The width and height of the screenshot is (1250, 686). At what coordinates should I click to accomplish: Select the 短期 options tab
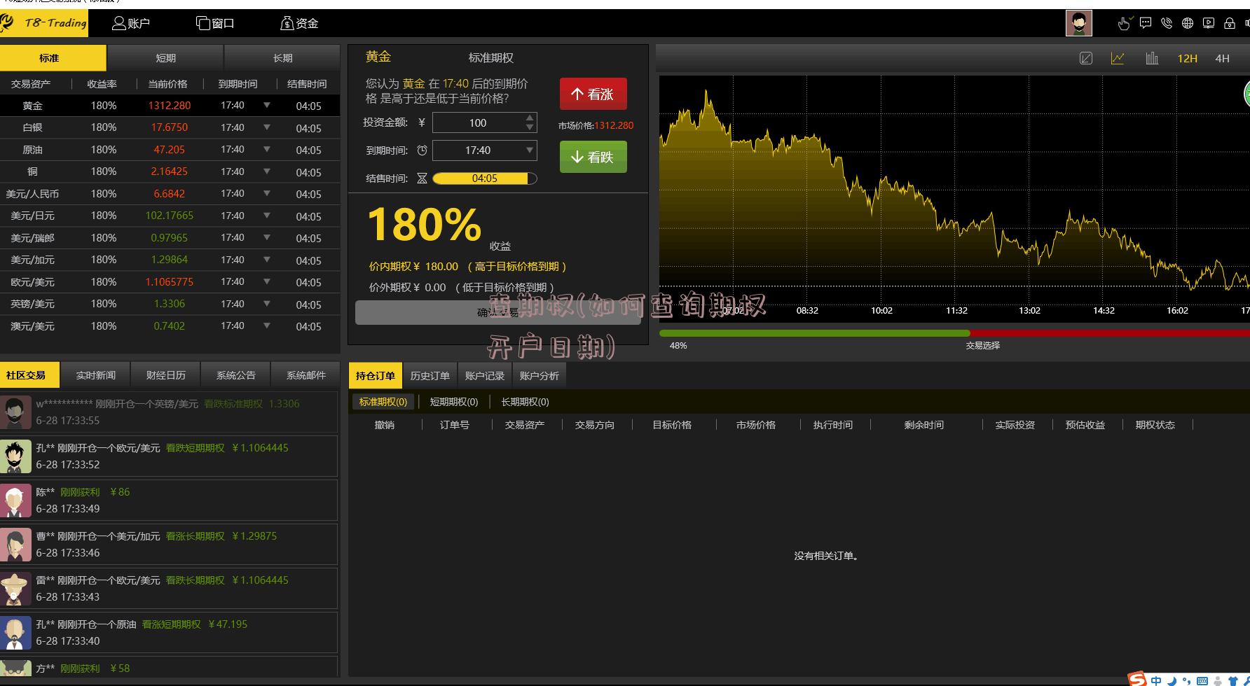coord(165,58)
